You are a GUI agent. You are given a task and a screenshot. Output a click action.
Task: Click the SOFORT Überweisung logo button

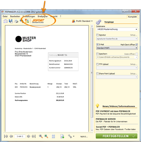pos(38,21)
